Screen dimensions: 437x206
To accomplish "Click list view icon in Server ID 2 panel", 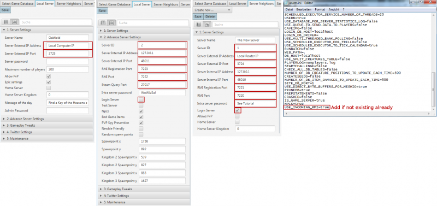I will pos(103,23).
